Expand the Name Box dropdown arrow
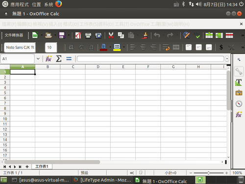The width and height of the screenshot is (245, 184). [38, 58]
